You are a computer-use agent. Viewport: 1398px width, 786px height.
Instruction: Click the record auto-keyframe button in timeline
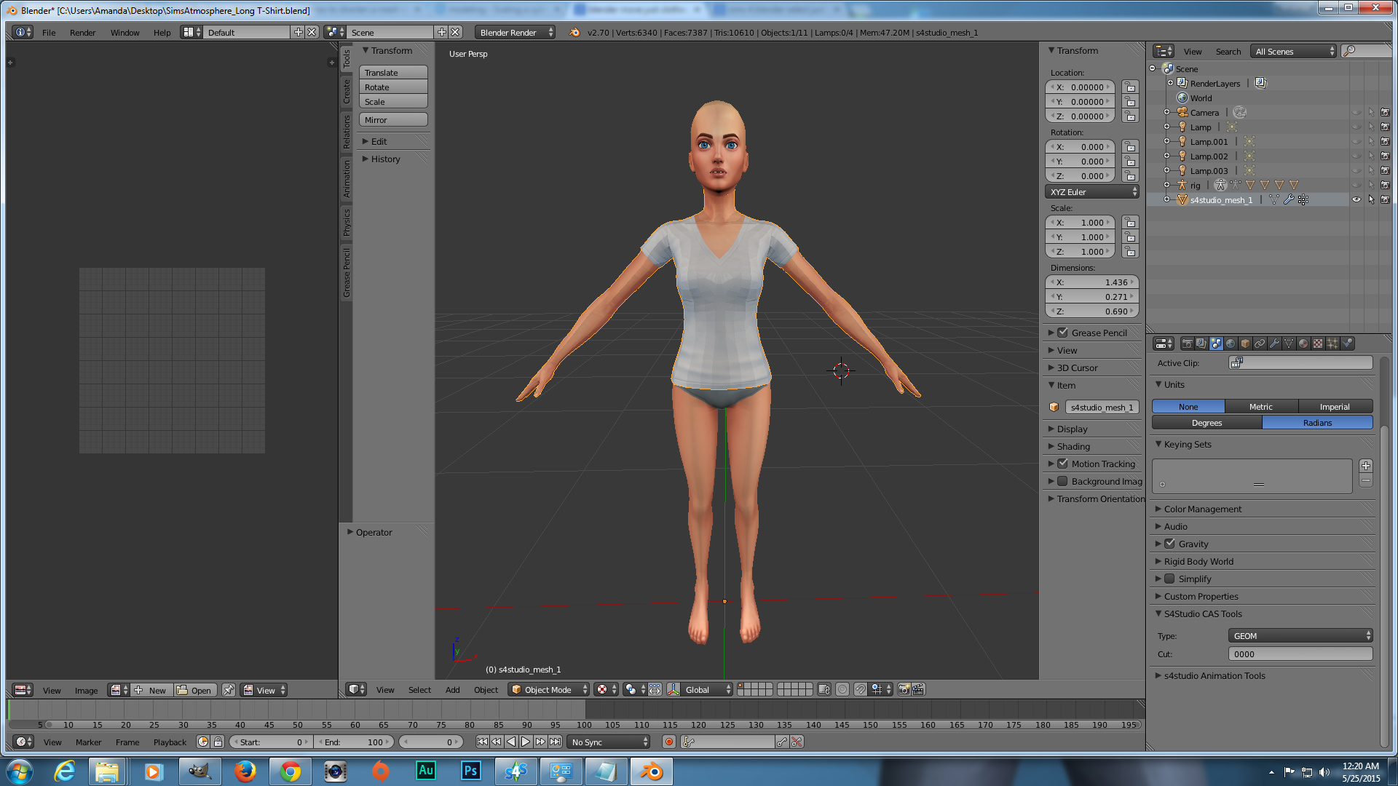click(x=668, y=742)
